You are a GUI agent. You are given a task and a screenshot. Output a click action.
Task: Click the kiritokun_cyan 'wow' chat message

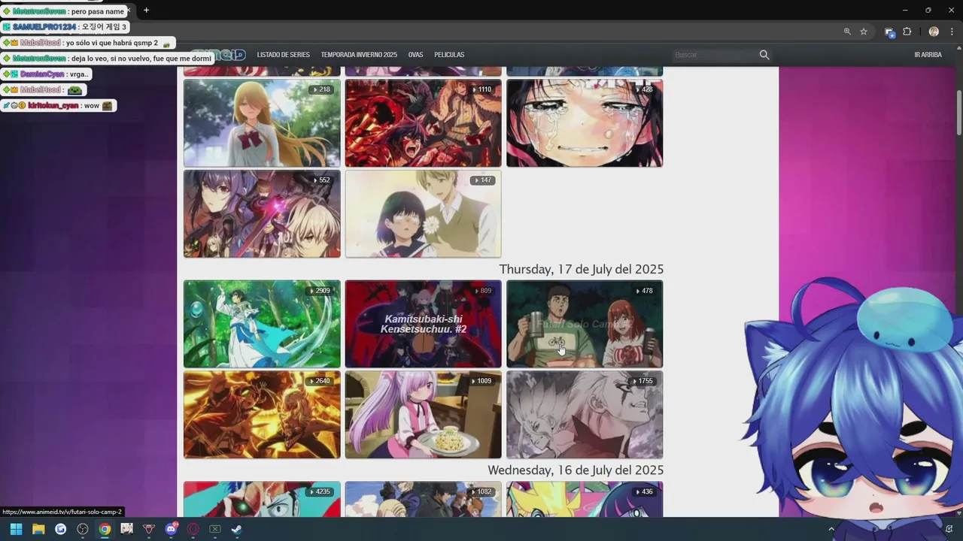coord(58,106)
